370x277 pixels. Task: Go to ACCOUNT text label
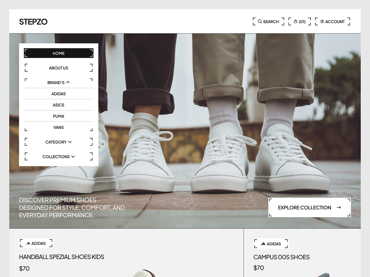point(335,22)
